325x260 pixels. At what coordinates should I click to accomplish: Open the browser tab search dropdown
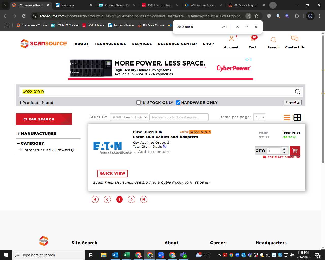point(5,5)
